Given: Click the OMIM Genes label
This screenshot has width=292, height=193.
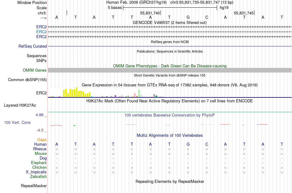Looking at the screenshot, I should click(35, 70).
